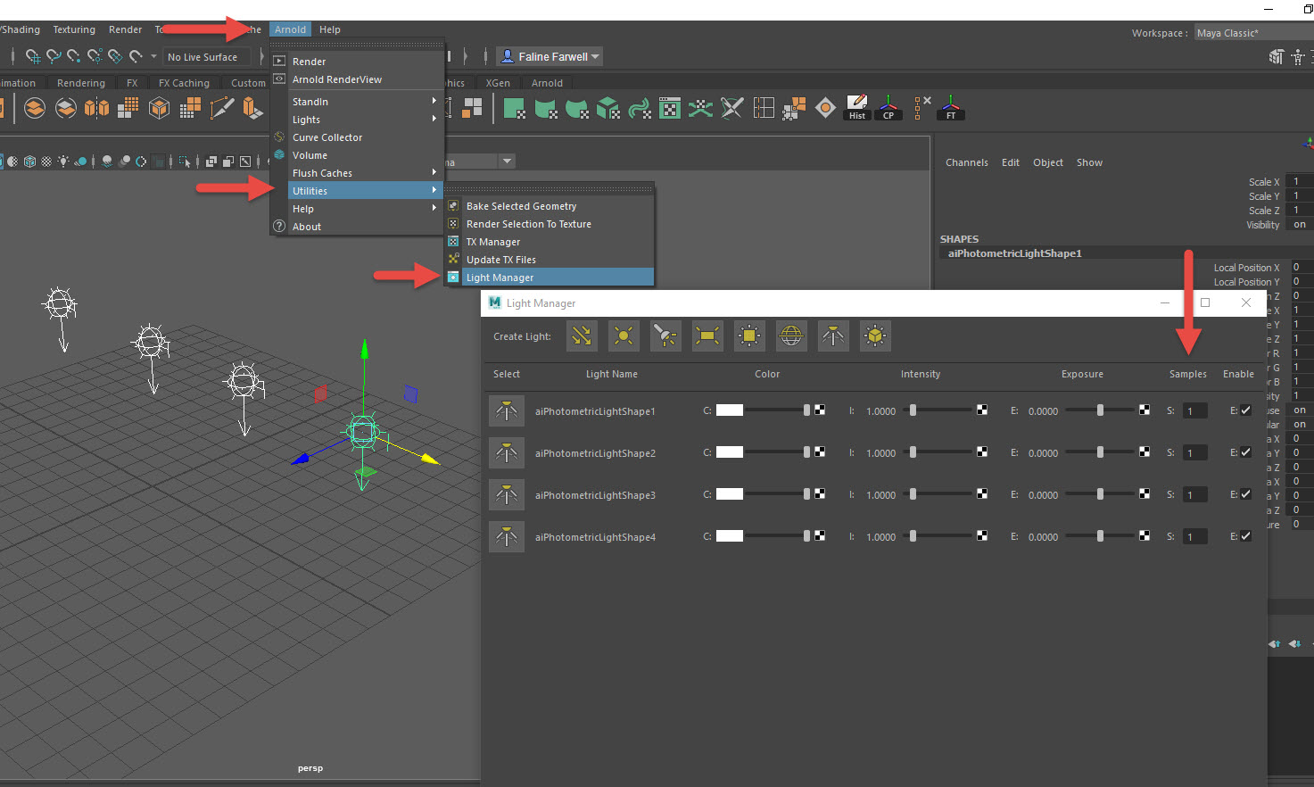Viewport: 1314px width, 787px height.
Task: Click the orange cube shelf icon
Action: pyautogui.click(x=159, y=108)
